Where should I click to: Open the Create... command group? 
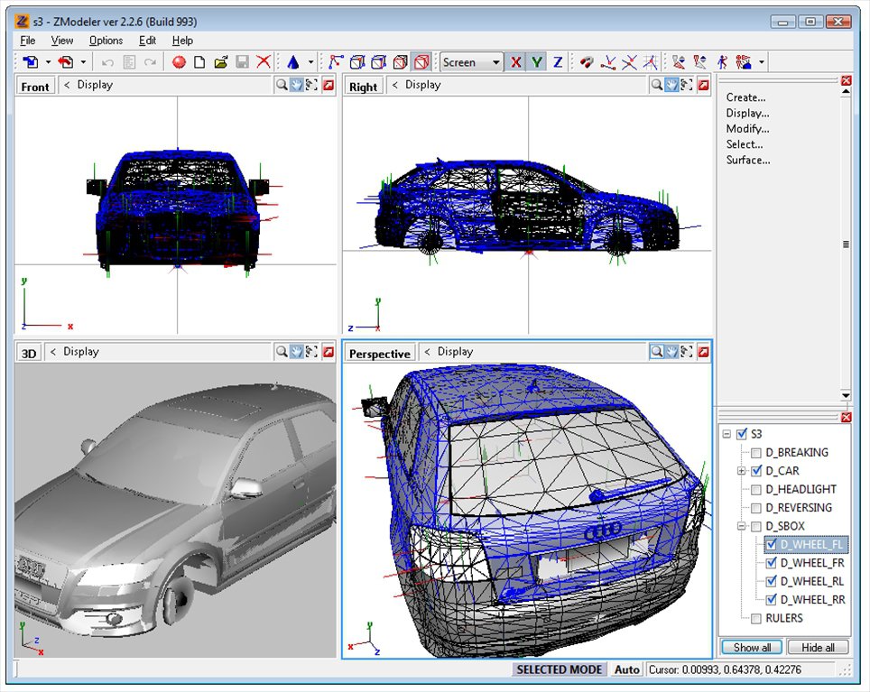745,97
